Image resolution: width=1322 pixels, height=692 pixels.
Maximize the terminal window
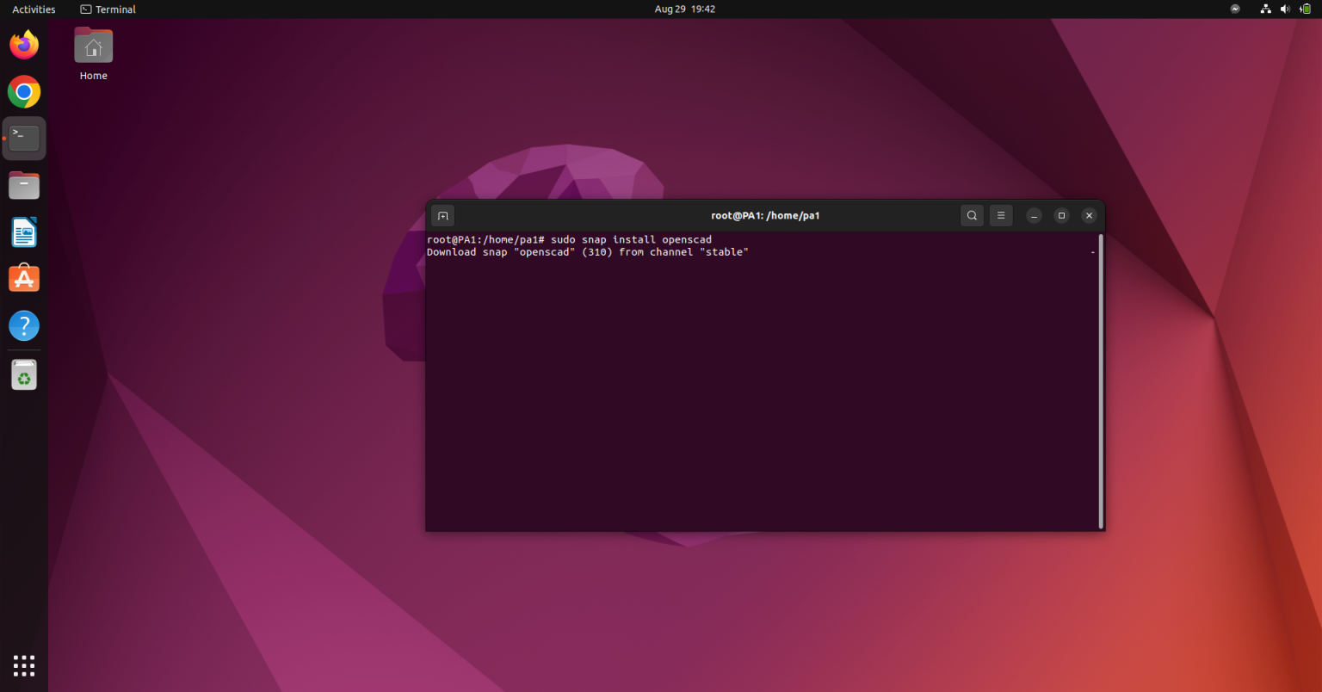(x=1061, y=215)
